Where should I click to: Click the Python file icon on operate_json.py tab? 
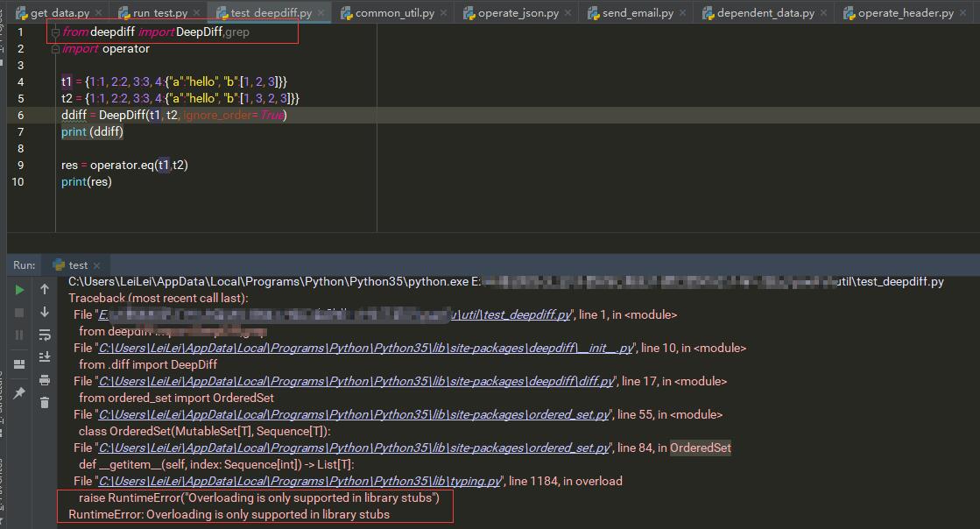[x=469, y=13]
